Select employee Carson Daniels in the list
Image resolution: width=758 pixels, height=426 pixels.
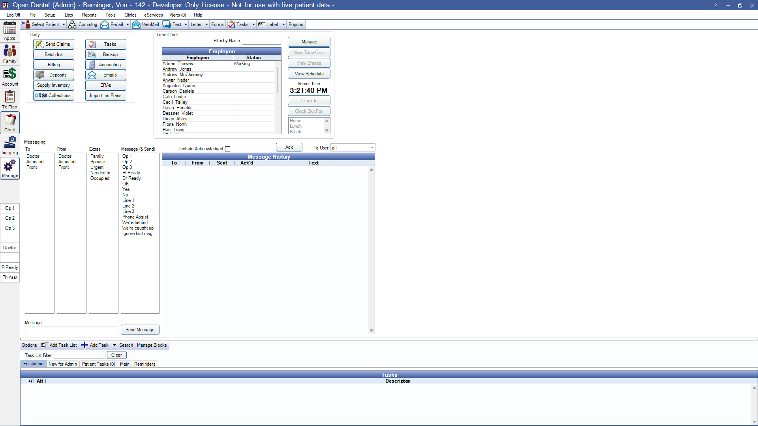(x=178, y=91)
